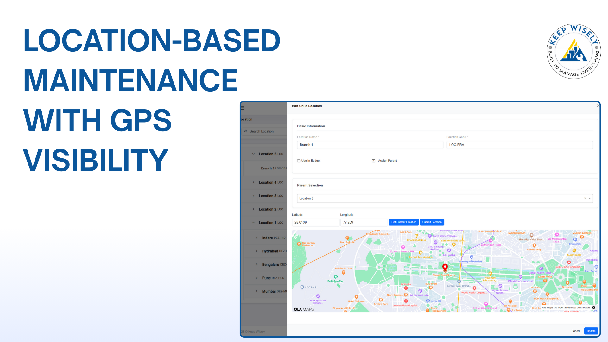
Task: Click the Ola Maps logo
Action: tap(304, 309)
